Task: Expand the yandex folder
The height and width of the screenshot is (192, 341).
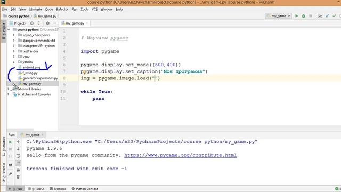Action: point(14,62)
